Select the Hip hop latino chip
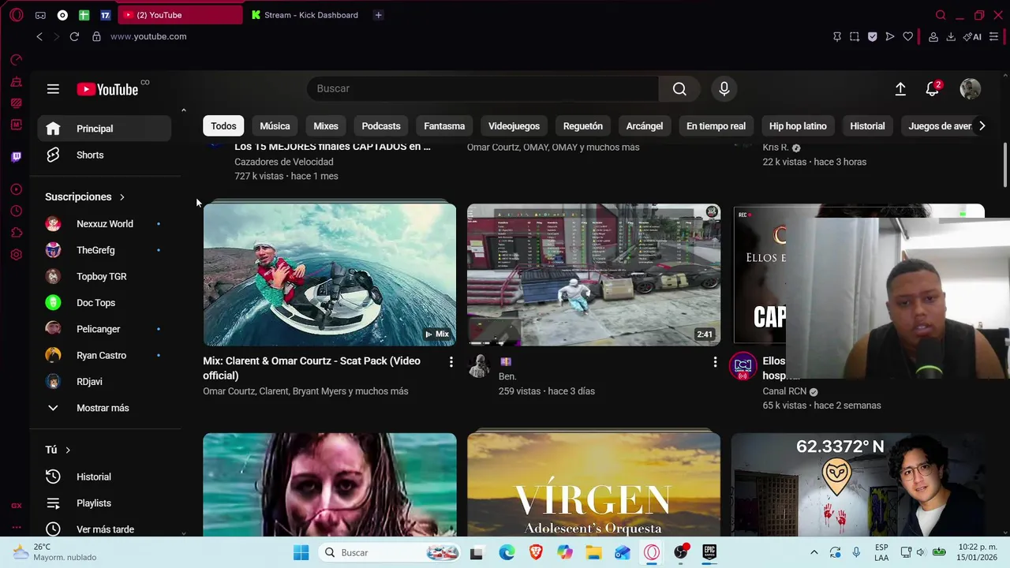Screen dimensions: 1010x568 coord(798,126)
